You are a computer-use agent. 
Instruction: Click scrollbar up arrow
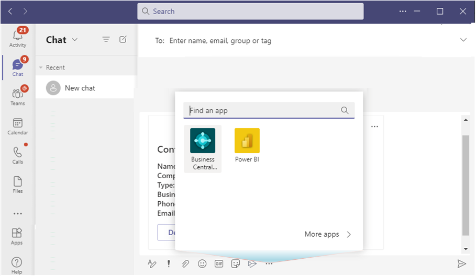(466, 120)
